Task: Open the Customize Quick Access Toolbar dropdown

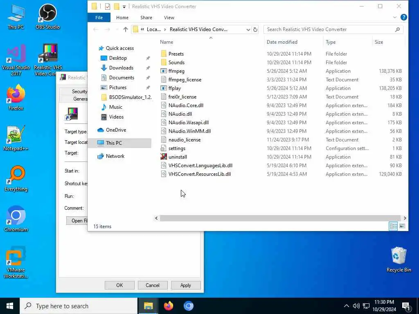Action: 124,7
